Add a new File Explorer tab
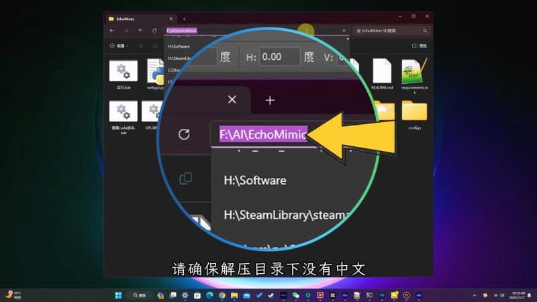This screenshot has width=537, height=302. point(184,19)
